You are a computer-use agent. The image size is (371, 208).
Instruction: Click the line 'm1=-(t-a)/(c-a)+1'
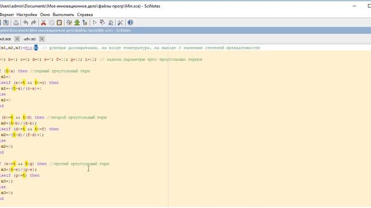21,88
